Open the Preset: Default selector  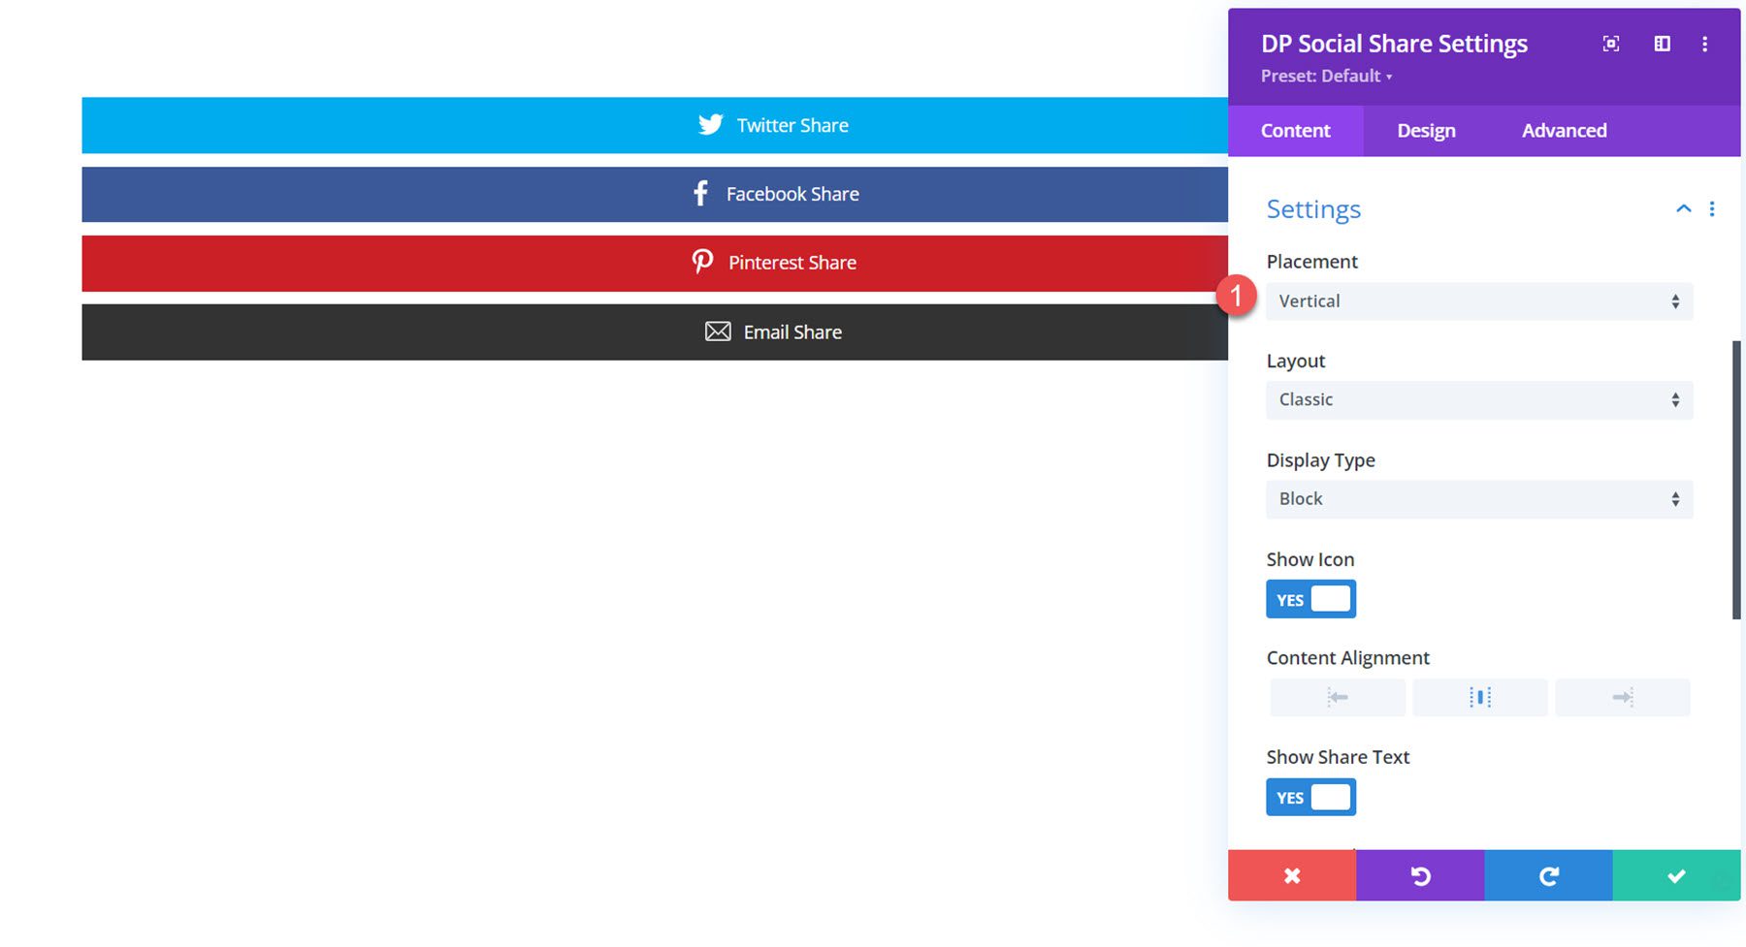pyautogui.click(x=1326, y=76)
